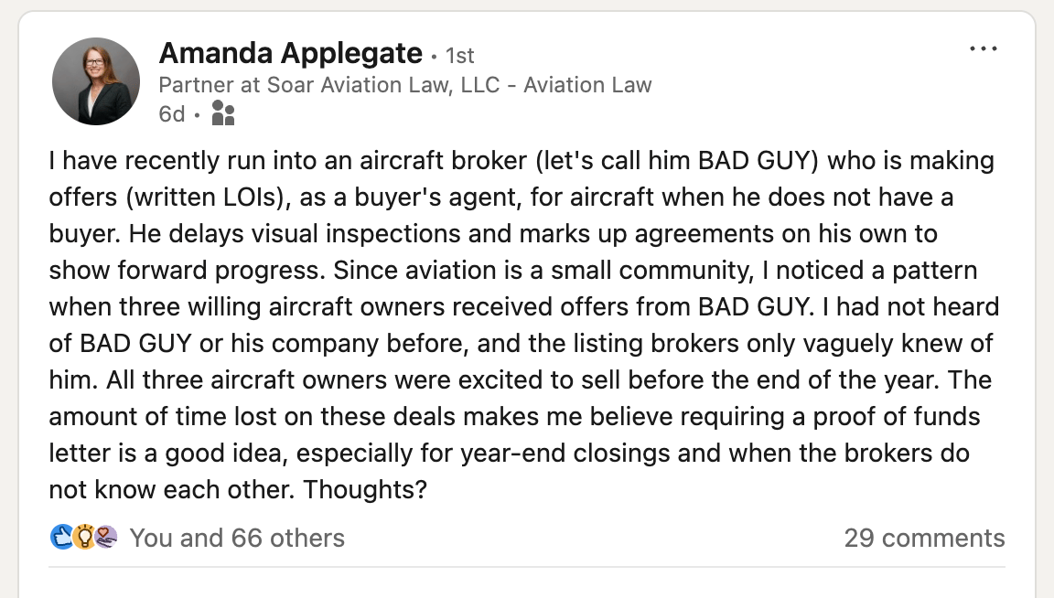Click the connections-only audience icon

click(223, 113)
